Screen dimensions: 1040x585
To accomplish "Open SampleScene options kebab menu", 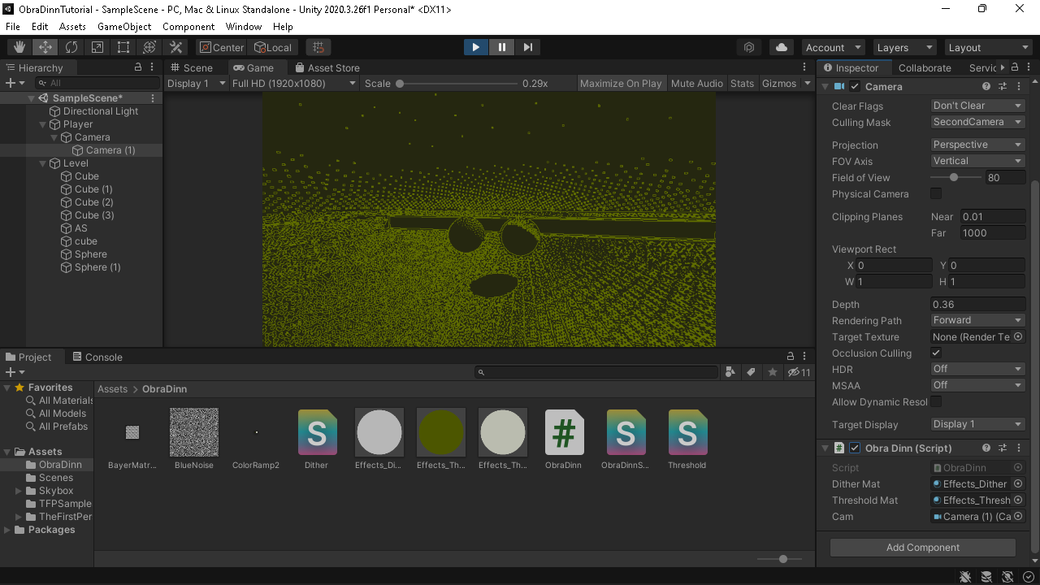I will click(x=153, y=98).
